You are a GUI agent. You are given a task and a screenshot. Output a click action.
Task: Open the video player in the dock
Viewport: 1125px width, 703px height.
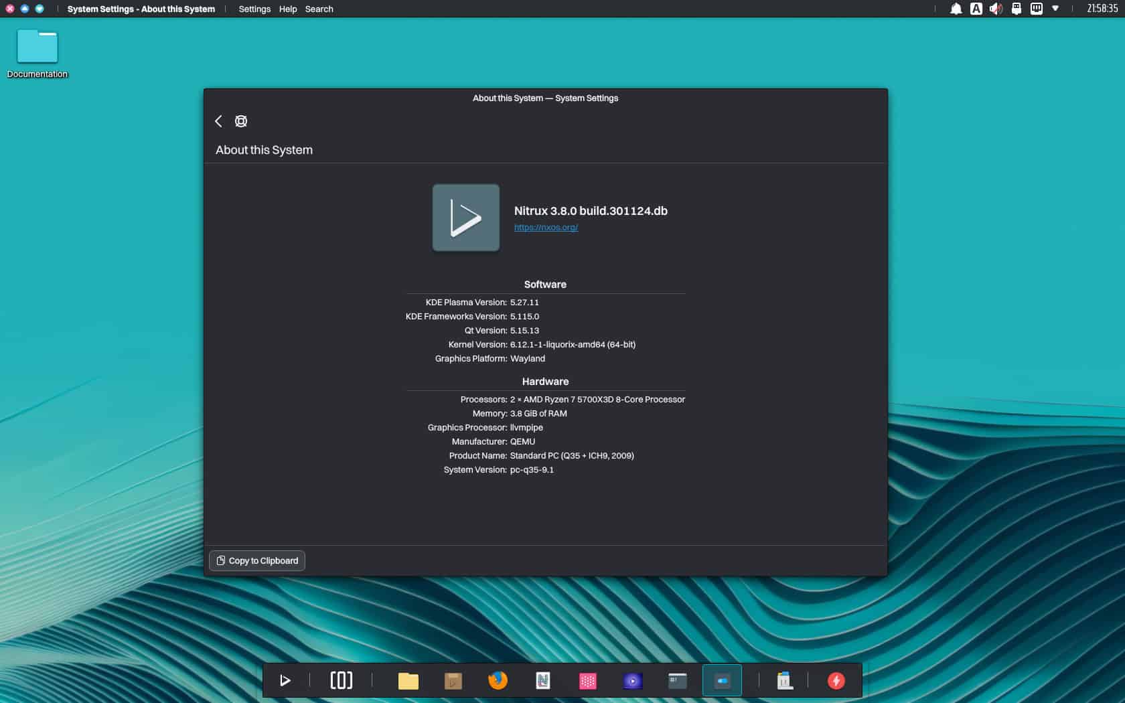click(x=632, y=680)
